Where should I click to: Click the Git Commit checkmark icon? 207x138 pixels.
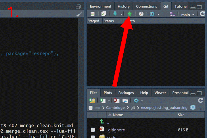point(103,14)
